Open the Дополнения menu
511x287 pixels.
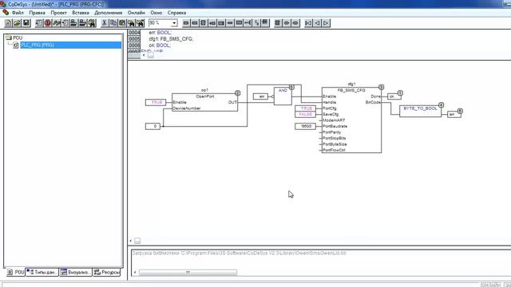109,13
